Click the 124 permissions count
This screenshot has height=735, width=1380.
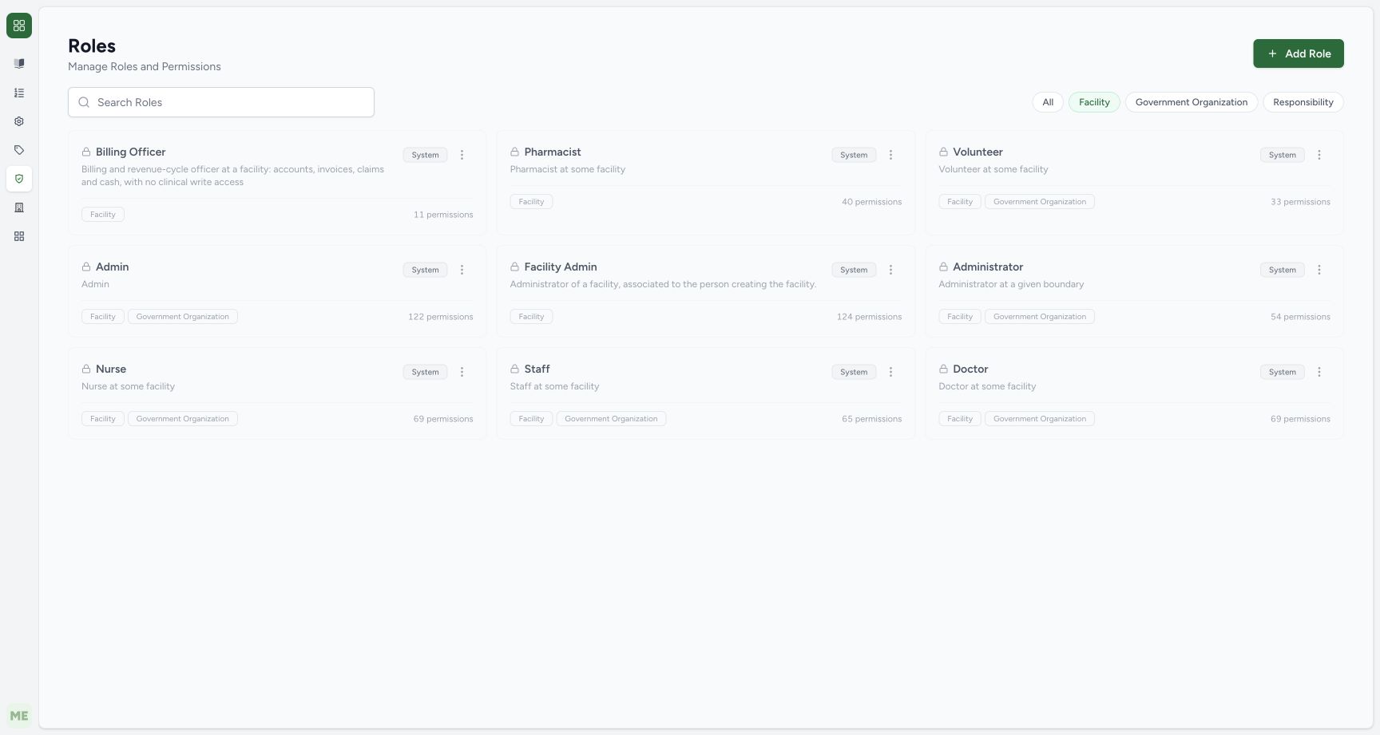coord(869,317)
